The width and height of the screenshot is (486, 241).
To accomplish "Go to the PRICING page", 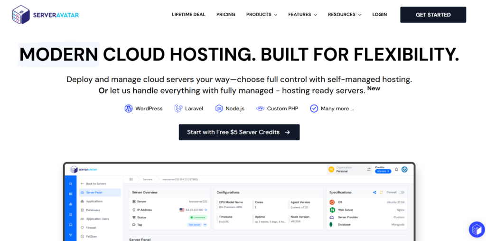I will (225, 15).
